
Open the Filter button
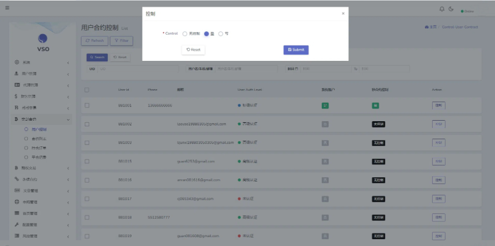click(x=122, y=41)
